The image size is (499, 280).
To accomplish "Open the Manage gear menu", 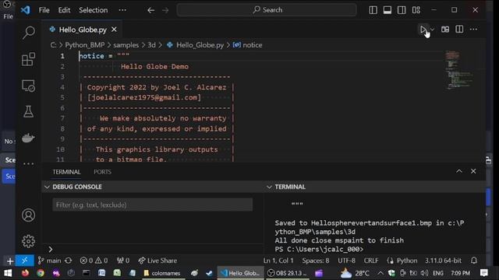I will point(28,241).
